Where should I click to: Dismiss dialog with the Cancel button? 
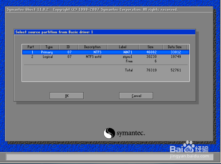click(x=136, y=96)
